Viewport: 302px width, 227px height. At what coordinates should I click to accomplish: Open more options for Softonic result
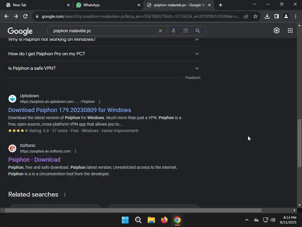click(75, 151)
